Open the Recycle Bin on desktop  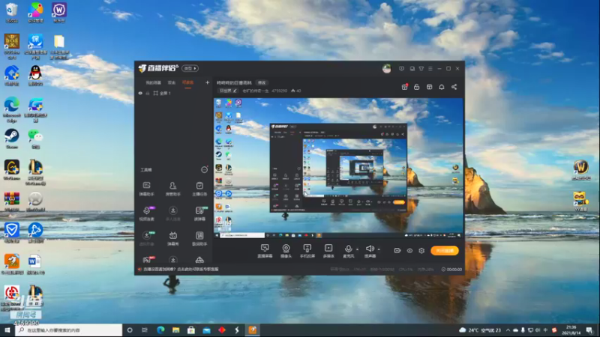click(x=12, y=12)
